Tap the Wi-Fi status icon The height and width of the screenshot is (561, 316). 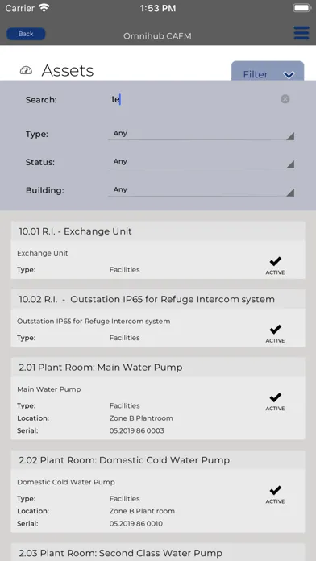pos(44,8)
